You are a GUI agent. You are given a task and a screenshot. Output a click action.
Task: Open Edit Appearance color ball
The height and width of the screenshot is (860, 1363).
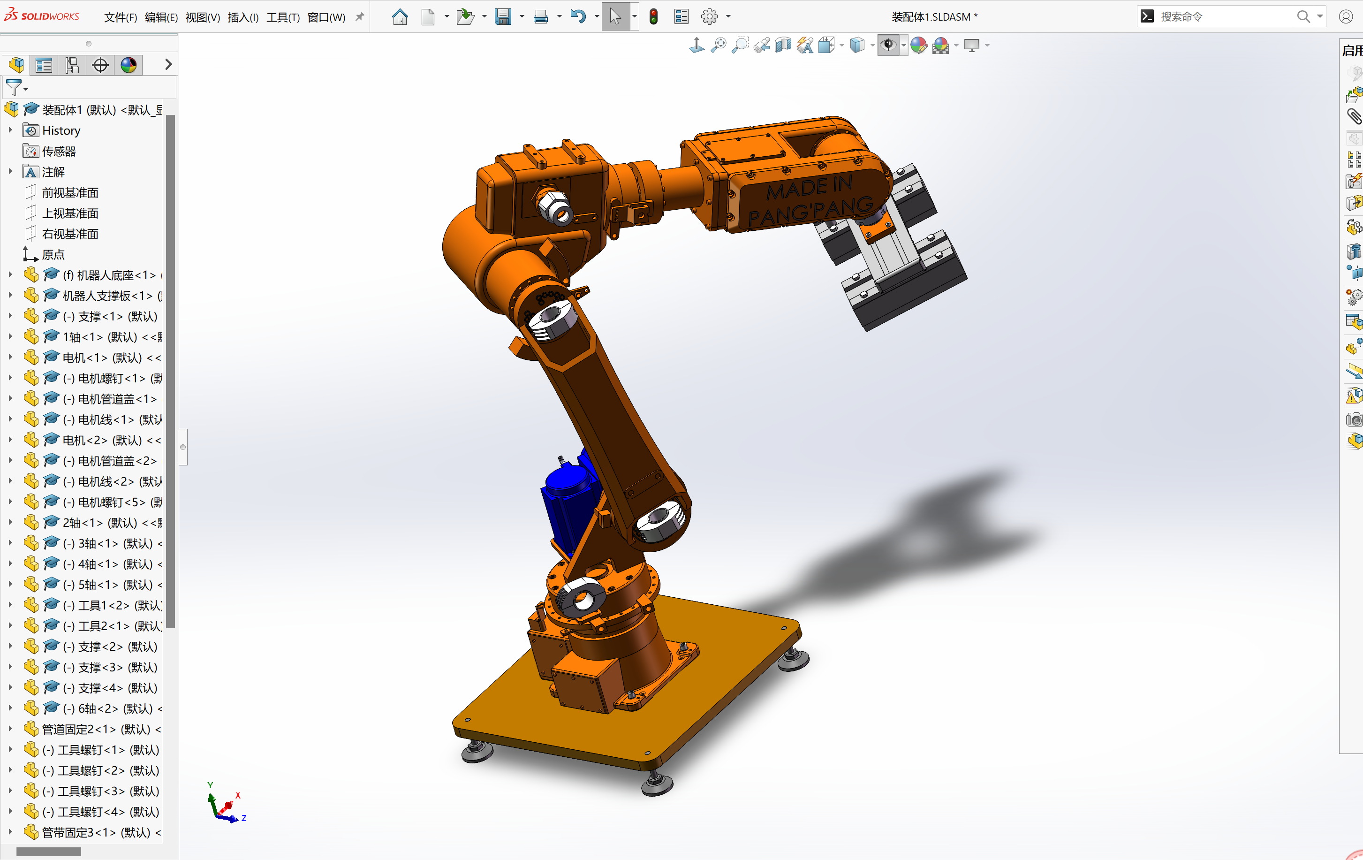(919, 46)
